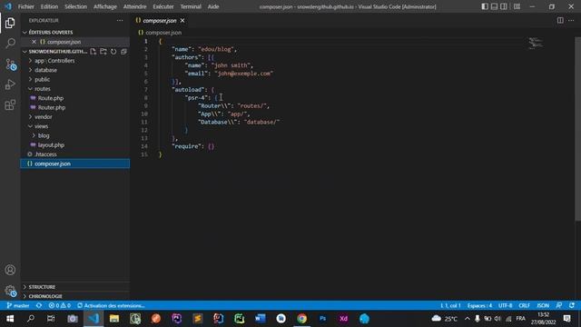This screenshot has height=327, width=581.
Task: Open the Sélection menu
Action: tap(75, 6)
